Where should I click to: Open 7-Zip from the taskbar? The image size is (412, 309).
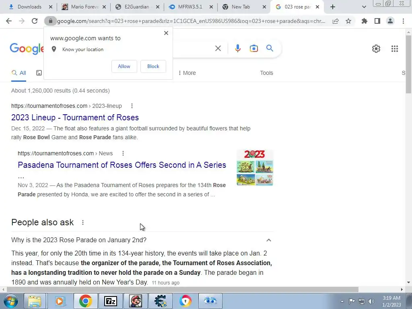click(110, 301)
